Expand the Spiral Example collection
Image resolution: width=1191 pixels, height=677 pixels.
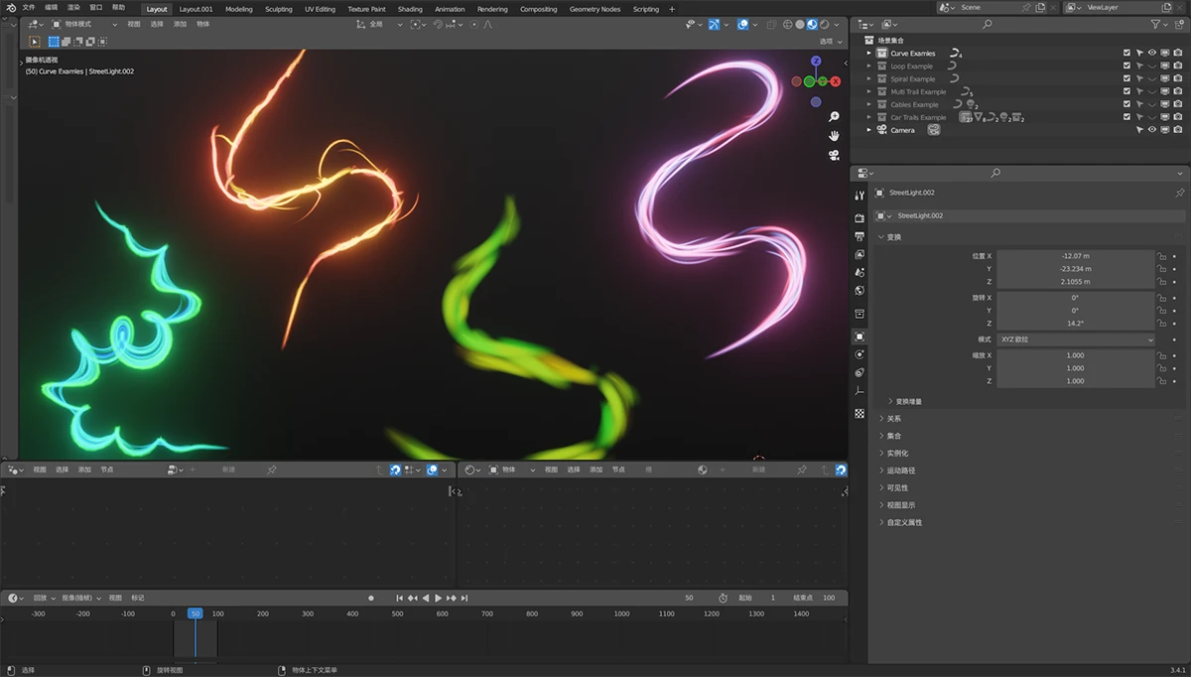(x=869, y=79)
